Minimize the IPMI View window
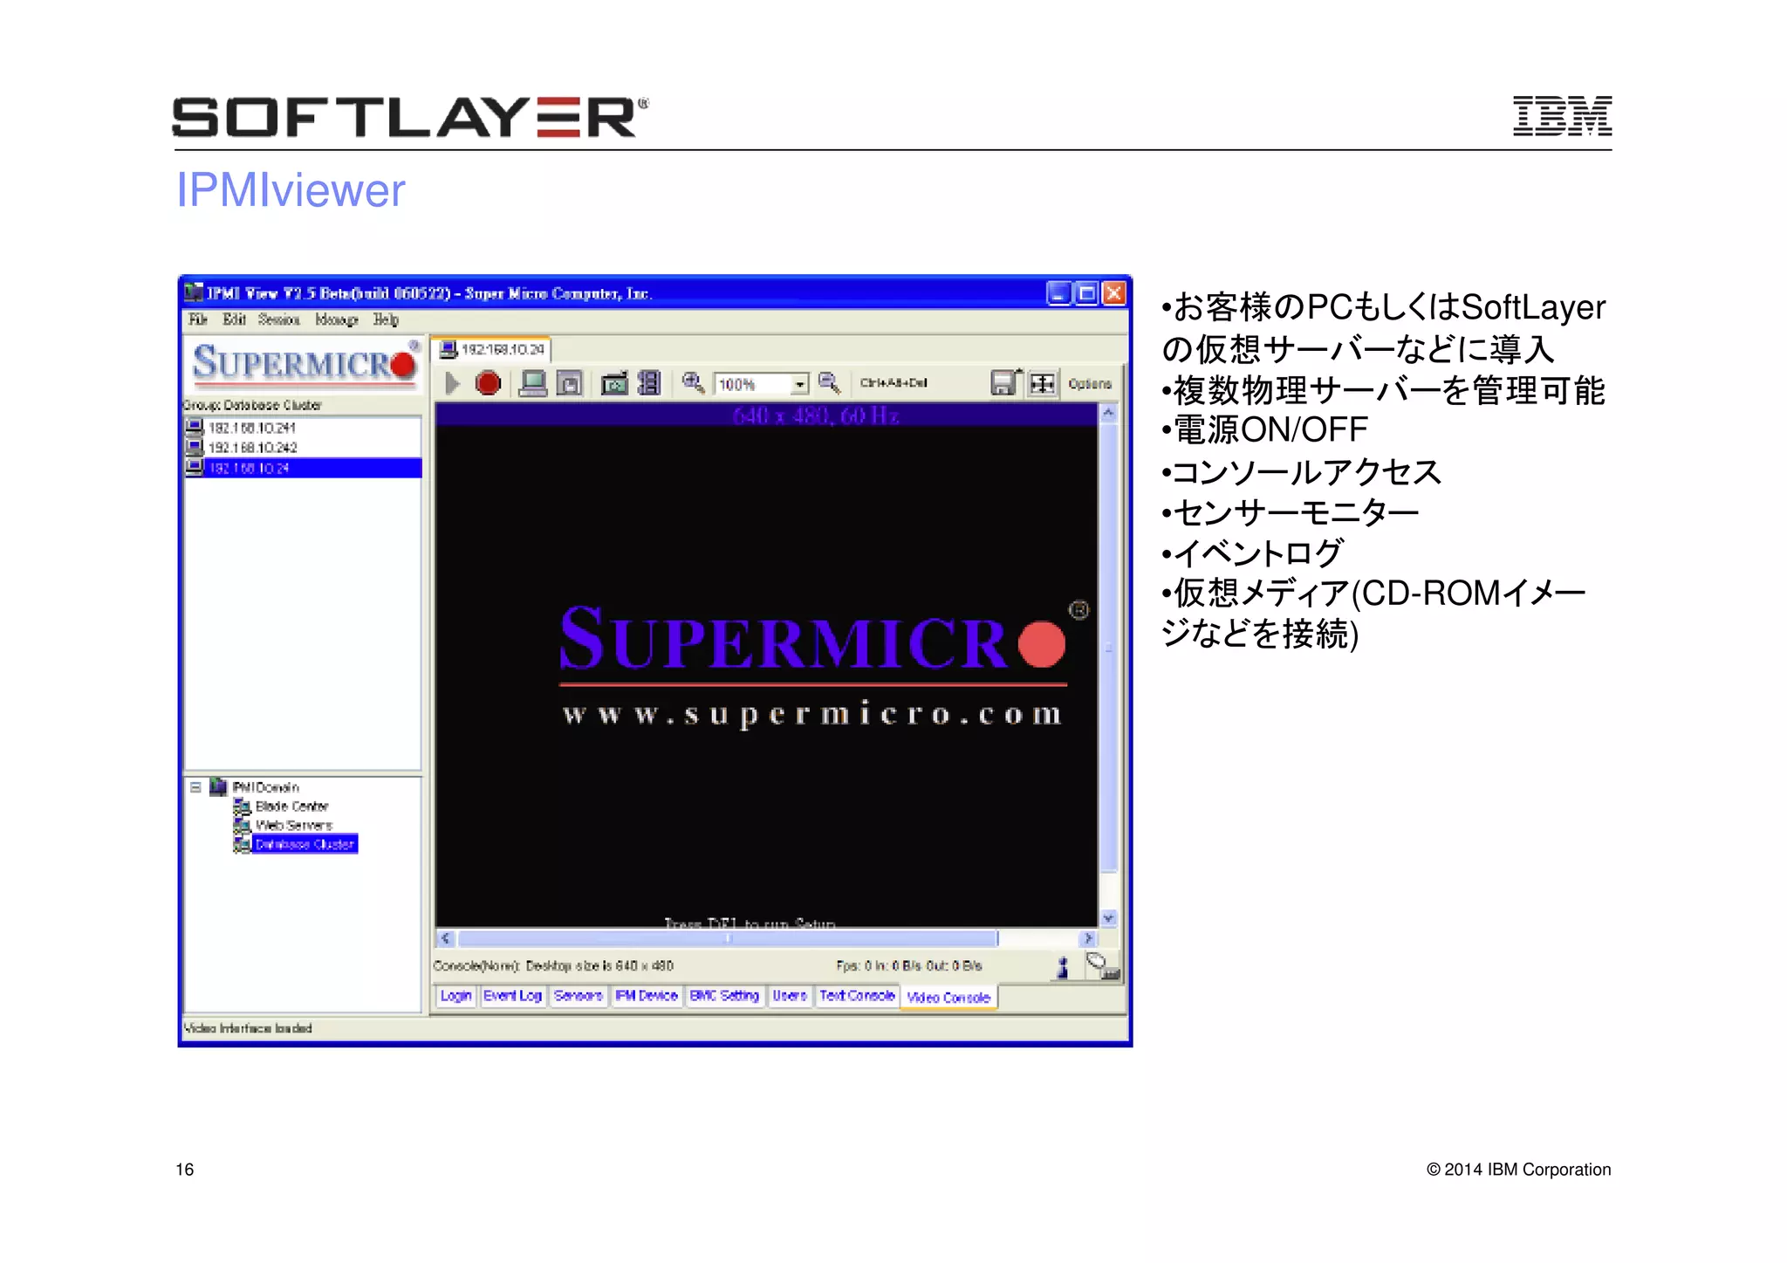 click(1058, 293)
